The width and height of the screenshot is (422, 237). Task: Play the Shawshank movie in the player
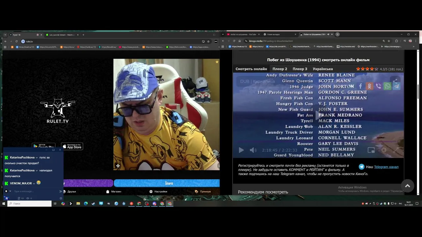(241, 150)
